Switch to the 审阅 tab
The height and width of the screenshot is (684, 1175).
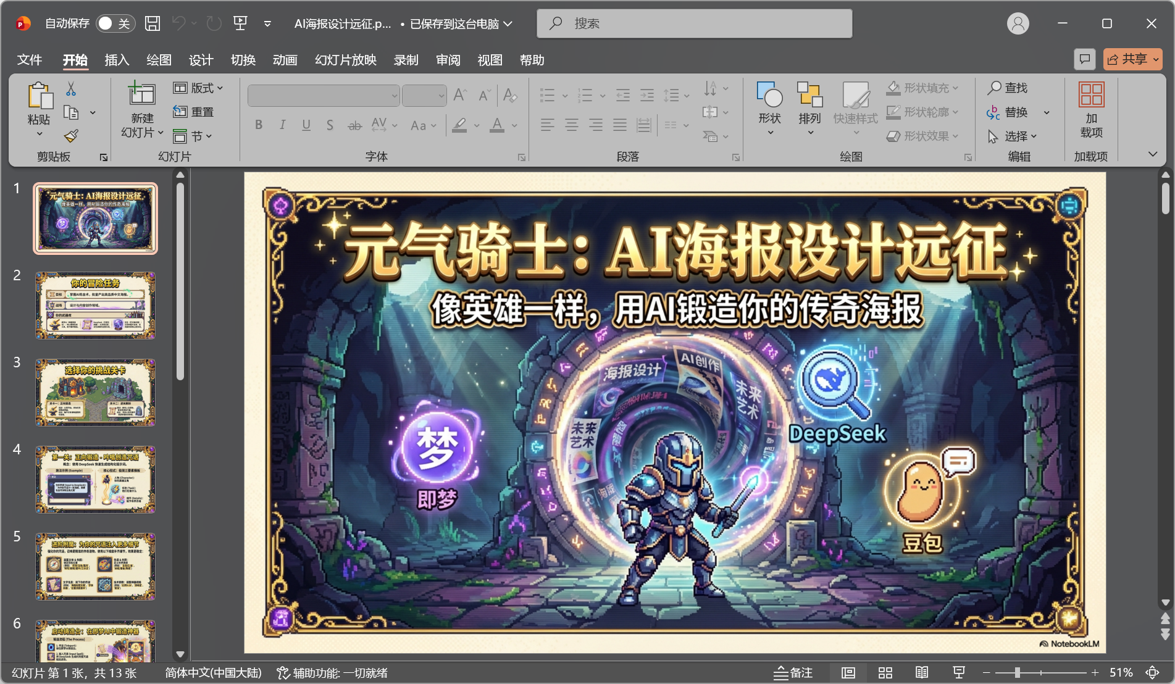(x=448, y=60)
